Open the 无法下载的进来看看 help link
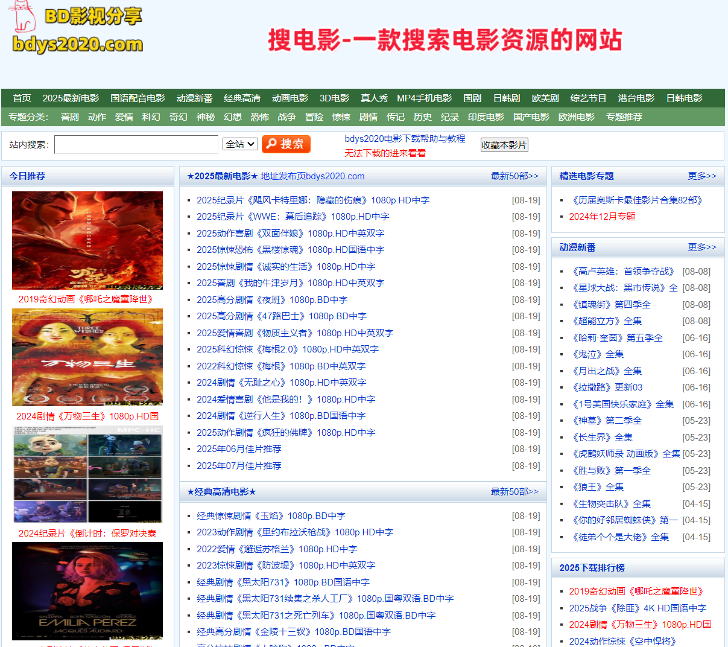 pos(385,153)
